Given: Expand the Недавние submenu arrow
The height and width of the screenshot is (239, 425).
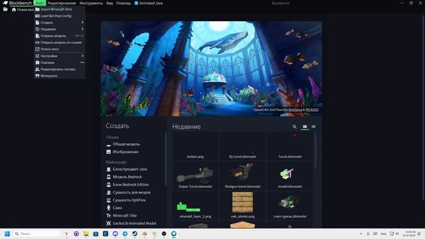Looking at the screenshot, I should point(82,29).
